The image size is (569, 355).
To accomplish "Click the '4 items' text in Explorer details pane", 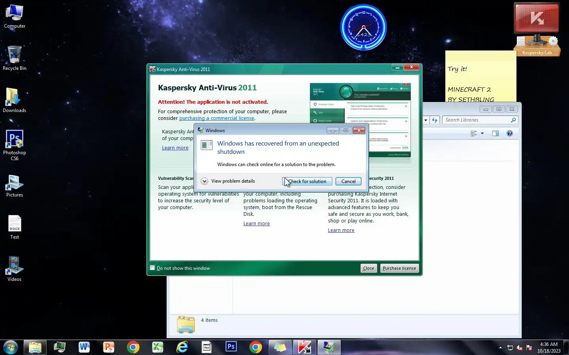I will [209, 320].
